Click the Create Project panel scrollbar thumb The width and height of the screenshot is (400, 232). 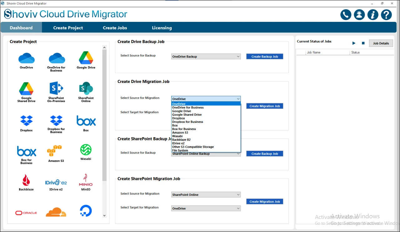pos(104,115)
